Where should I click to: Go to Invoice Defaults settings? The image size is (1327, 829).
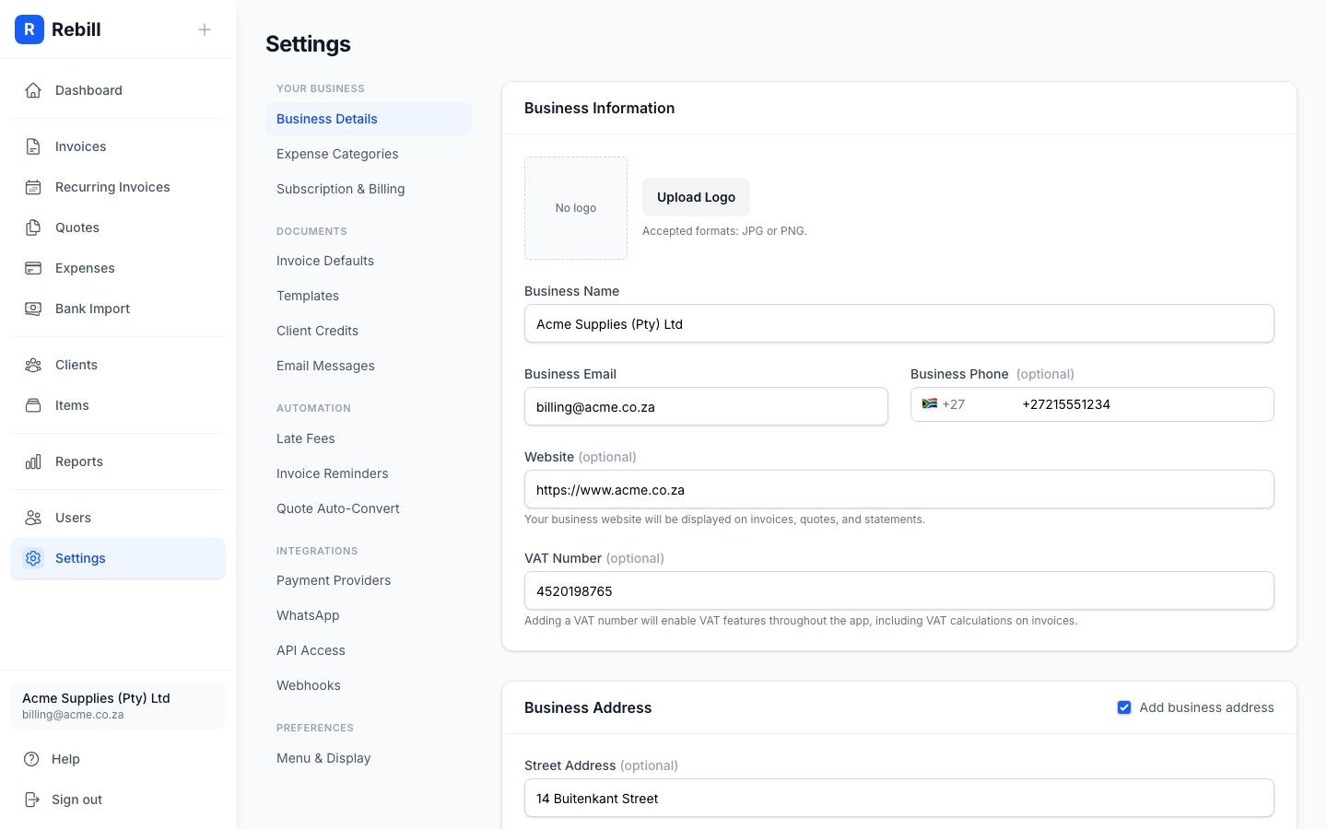click(369, 261)
